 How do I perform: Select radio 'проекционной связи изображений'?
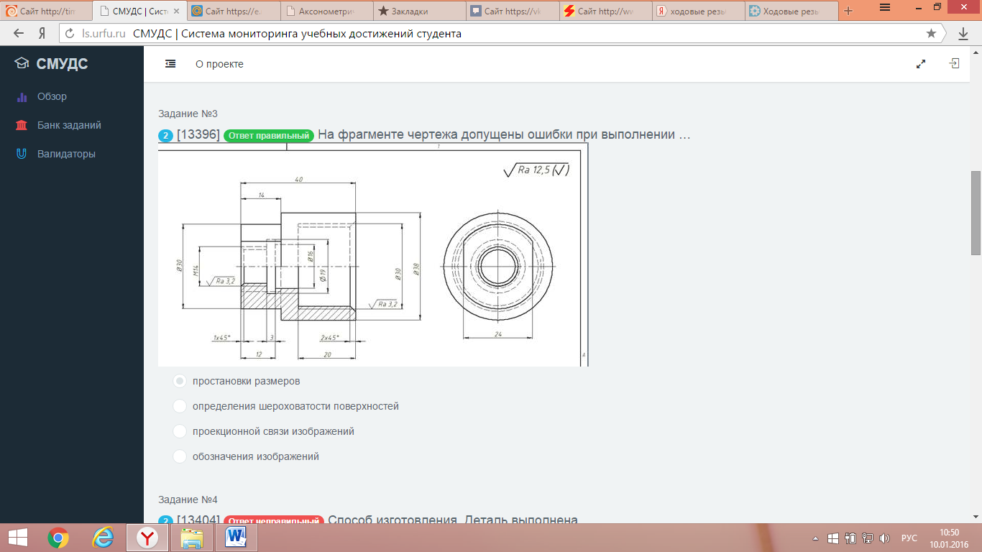[180, 431]
